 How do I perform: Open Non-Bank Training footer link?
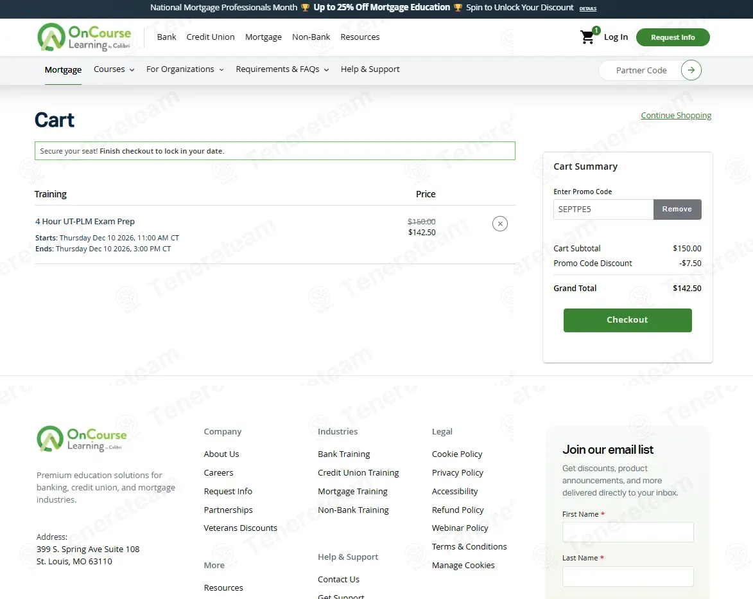point(354,510)
